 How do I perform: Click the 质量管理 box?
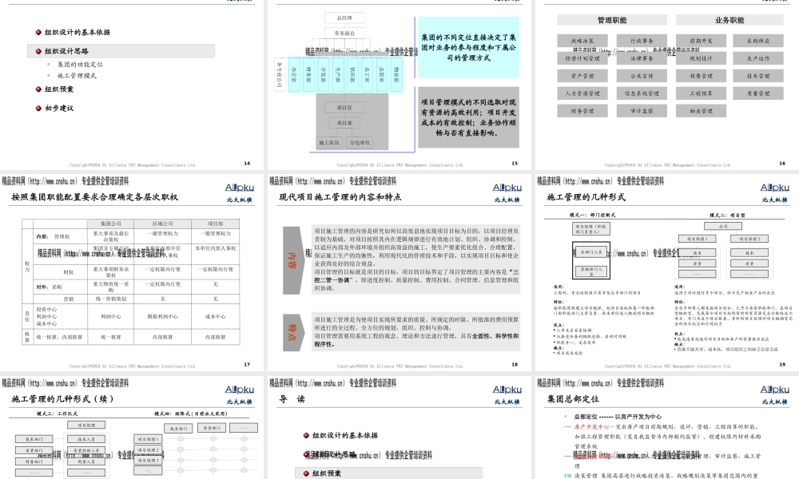758,93
